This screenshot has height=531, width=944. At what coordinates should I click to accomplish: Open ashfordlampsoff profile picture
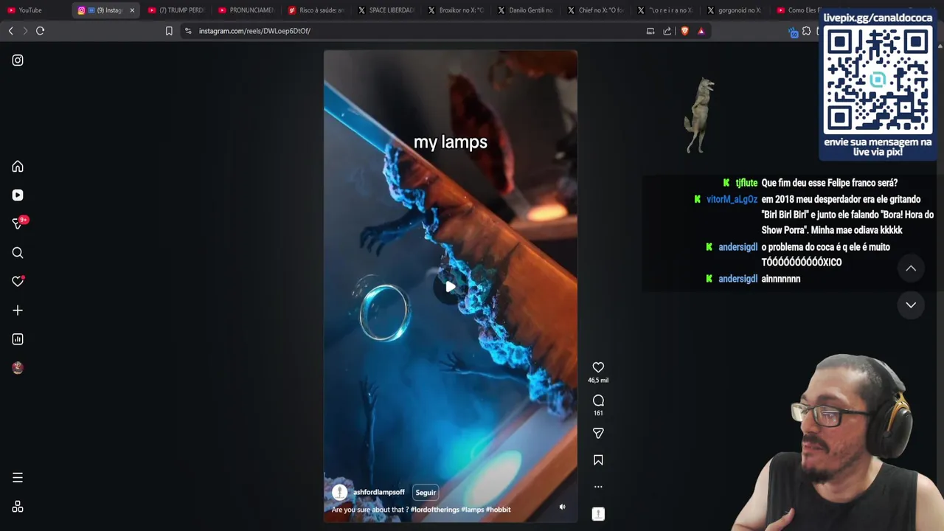point(339,492)
